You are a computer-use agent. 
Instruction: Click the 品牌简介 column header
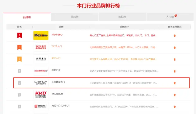124,27
